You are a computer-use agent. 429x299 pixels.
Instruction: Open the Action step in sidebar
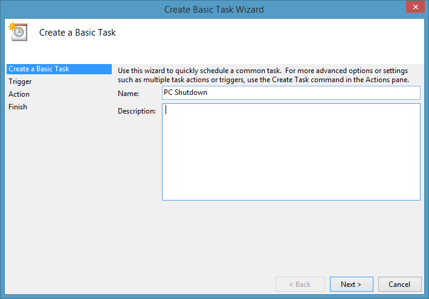coord(19,94)
